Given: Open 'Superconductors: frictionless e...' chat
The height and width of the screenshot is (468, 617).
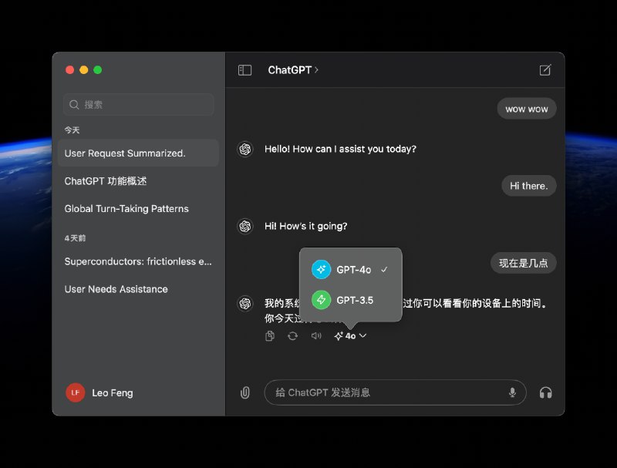Looking at the screenshot, I should tap(138, 261).
